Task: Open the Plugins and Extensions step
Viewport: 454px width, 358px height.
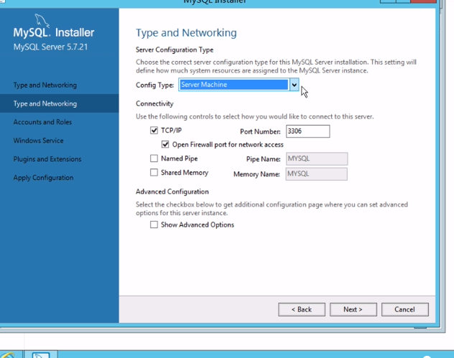Action: click(47, 159)
